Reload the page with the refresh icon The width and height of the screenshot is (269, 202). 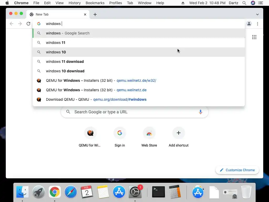pyautogui.click(x=28, y=24)
